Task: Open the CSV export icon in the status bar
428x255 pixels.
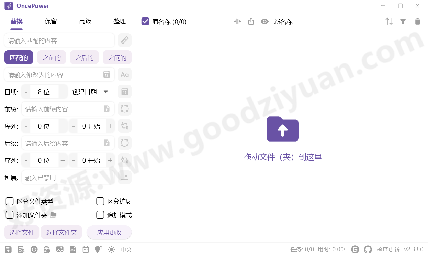Action: click(73, 249)
